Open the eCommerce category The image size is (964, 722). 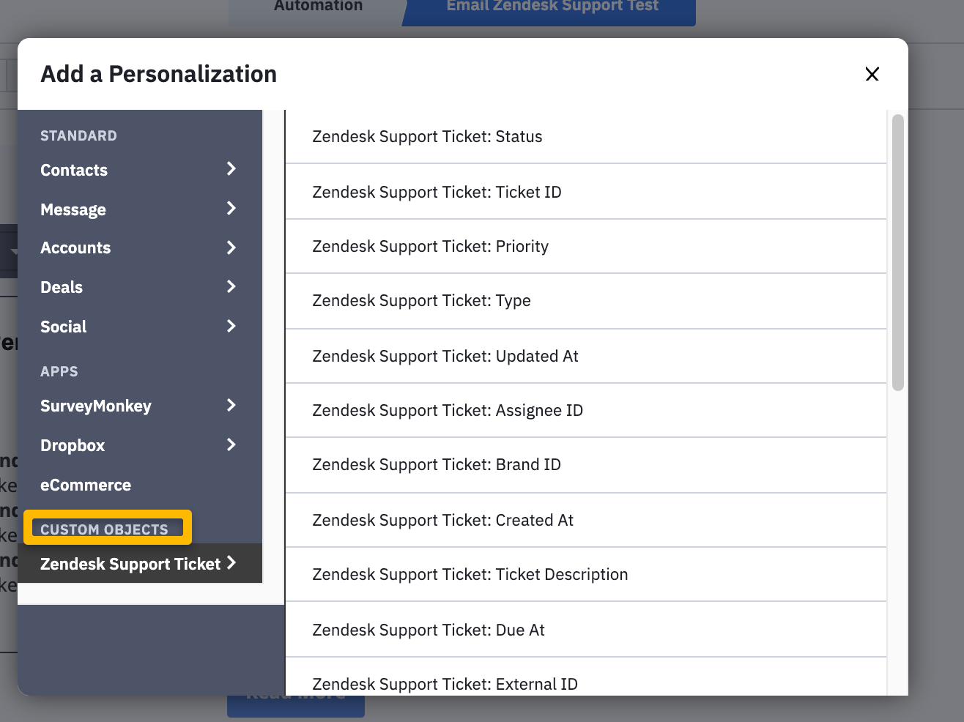[86, 485]
